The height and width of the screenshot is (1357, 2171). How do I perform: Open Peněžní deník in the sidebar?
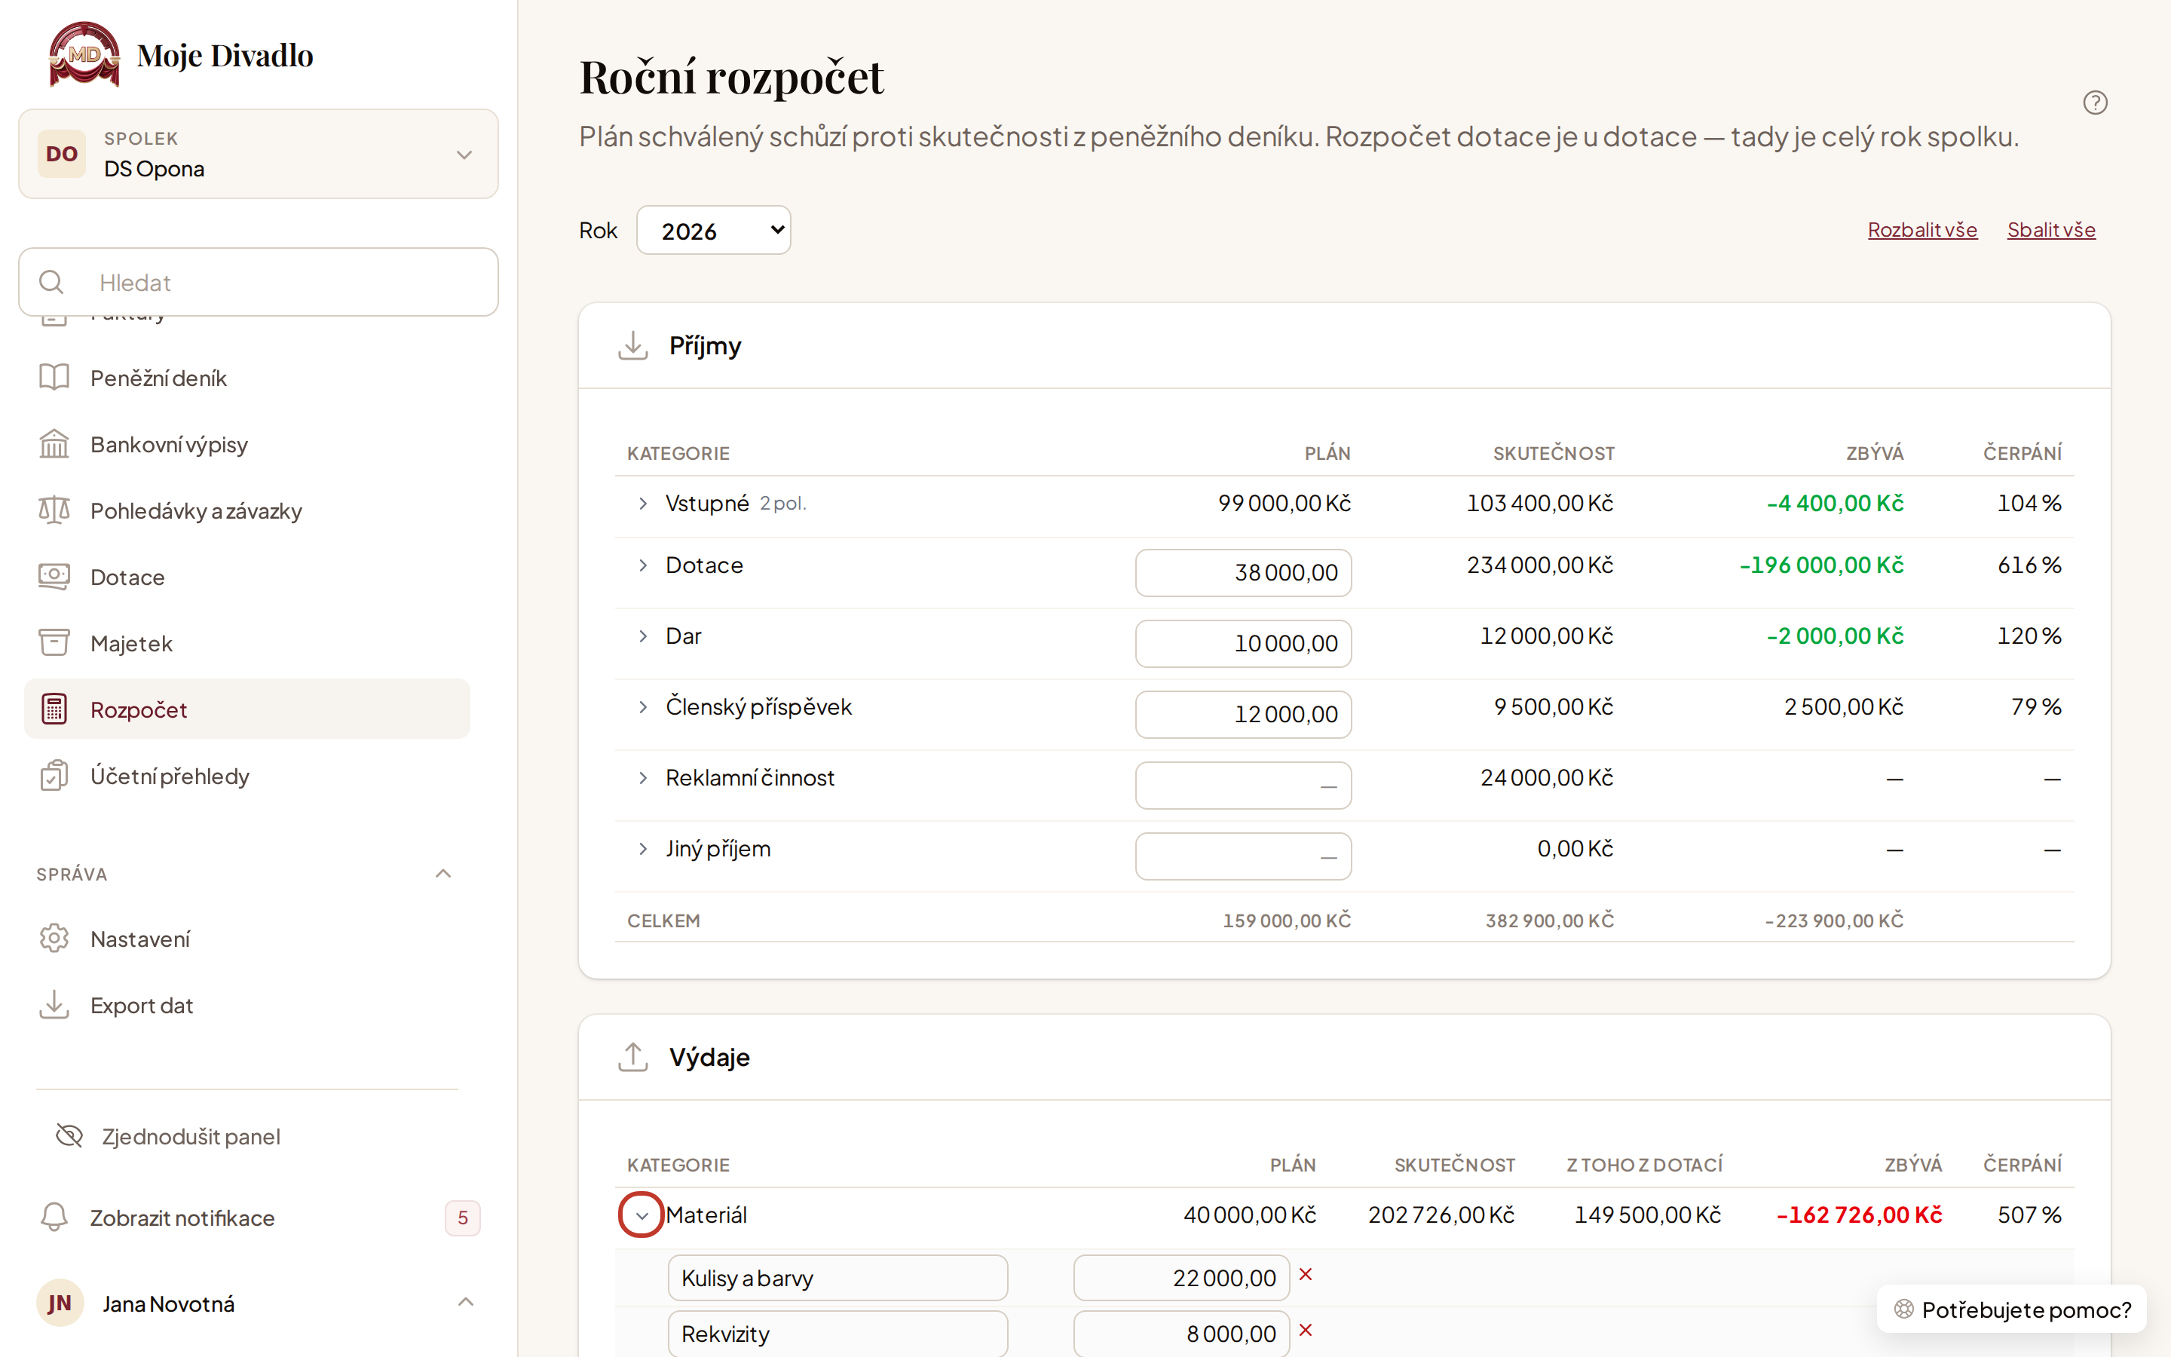click(246, 378)
